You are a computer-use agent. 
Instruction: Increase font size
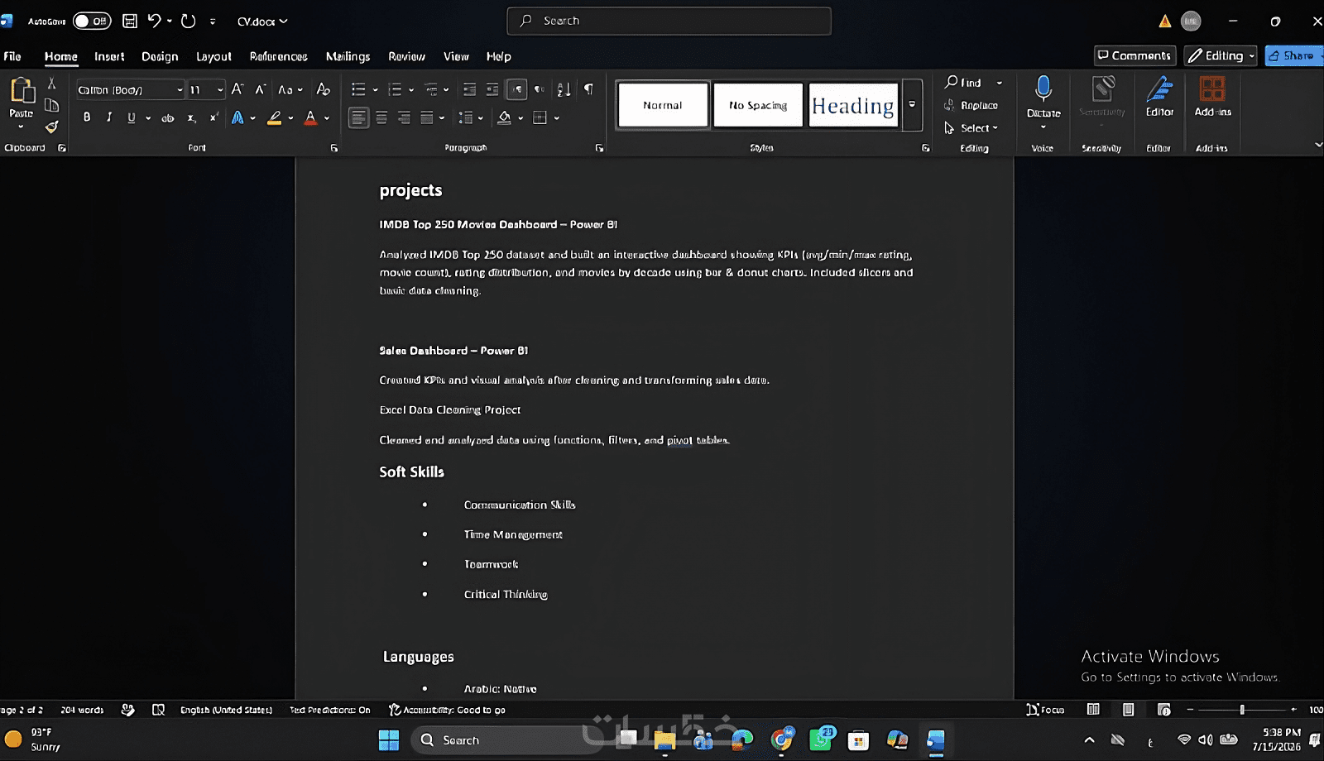[237, 89]
